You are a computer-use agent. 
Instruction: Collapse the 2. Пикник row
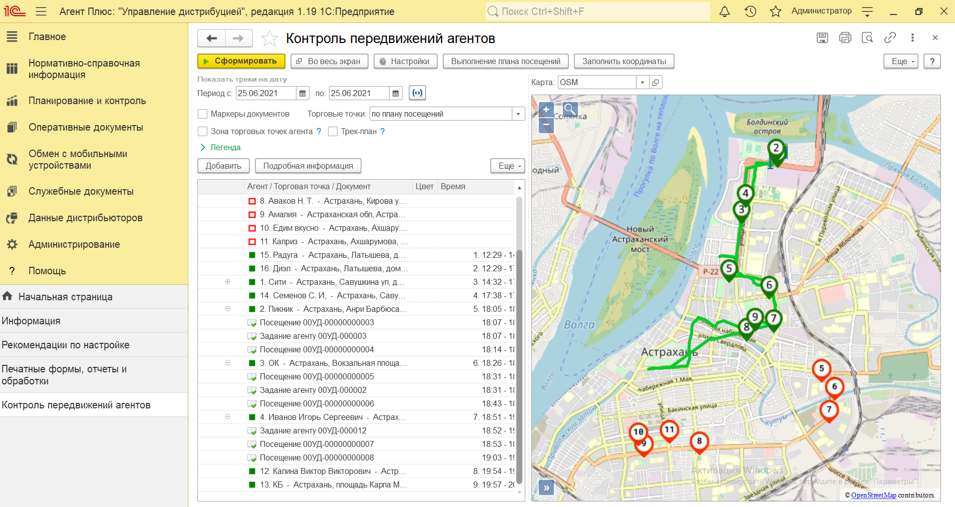[227, 309]
